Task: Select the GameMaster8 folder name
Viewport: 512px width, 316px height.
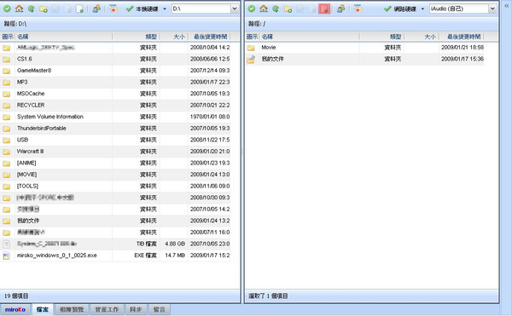Action: 34,71
